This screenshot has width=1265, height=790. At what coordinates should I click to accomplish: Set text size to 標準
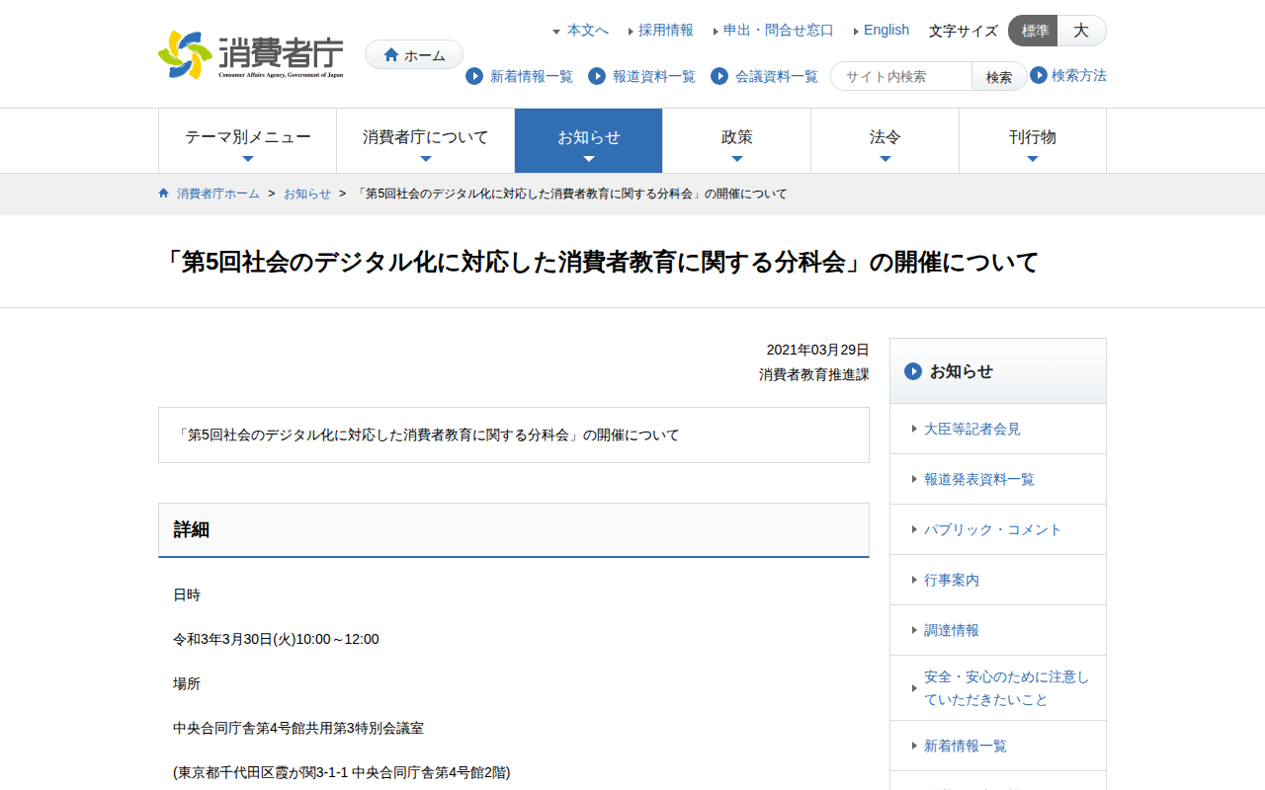coord(1033,31)
